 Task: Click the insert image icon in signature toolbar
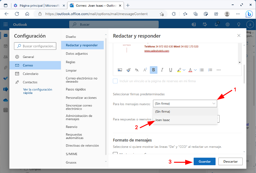120,70
